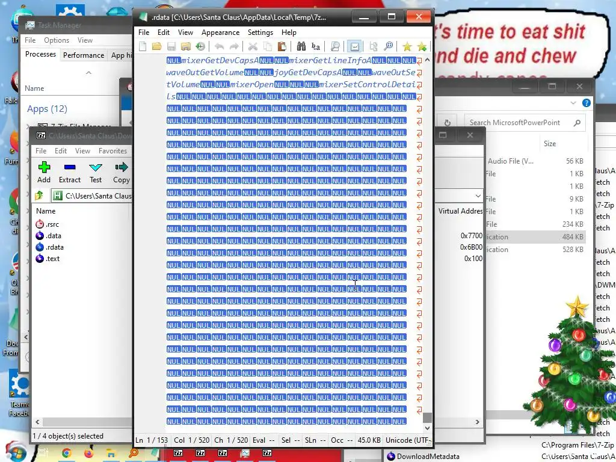Click the Notepad3 scrollbar up arrow
This screenshot has height=462, width=616.
[428, 60]
